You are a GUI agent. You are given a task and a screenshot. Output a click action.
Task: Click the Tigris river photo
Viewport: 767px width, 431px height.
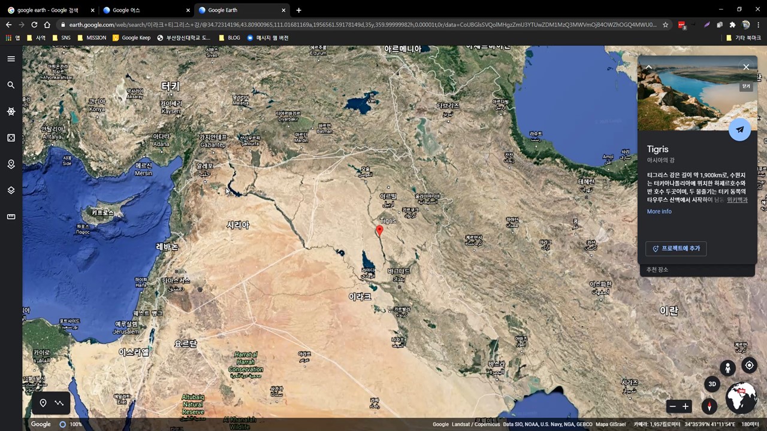[697, 93]
